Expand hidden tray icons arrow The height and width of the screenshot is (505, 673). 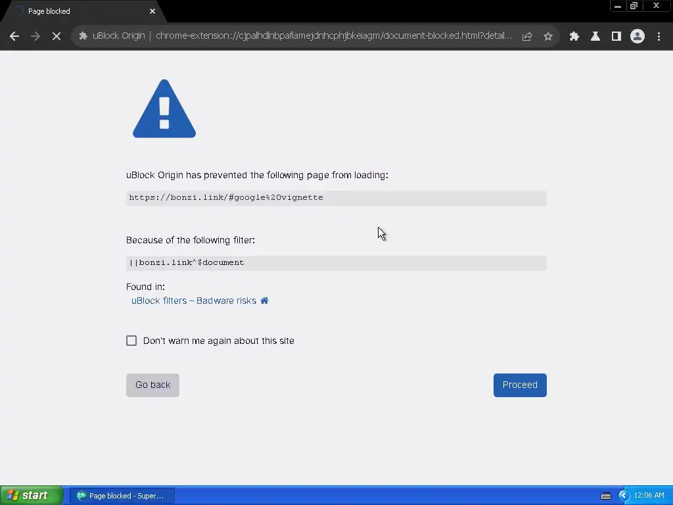pyautogui.click(x=623, y=496)
